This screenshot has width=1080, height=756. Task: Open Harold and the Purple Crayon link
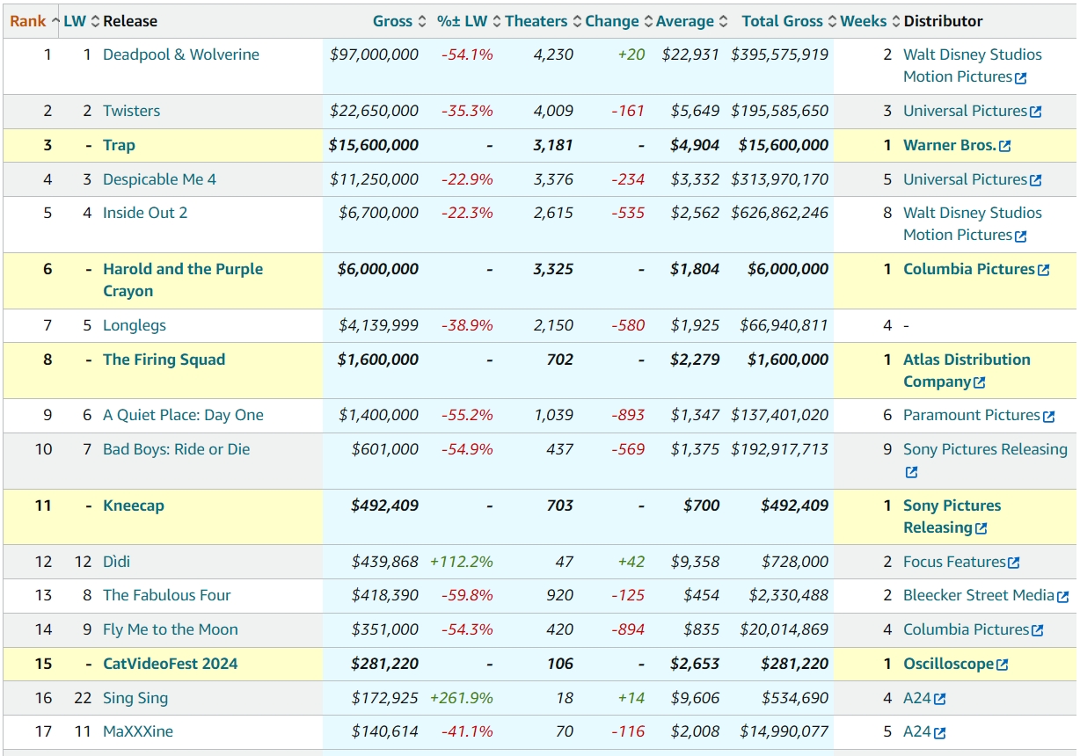coord(183,280)
